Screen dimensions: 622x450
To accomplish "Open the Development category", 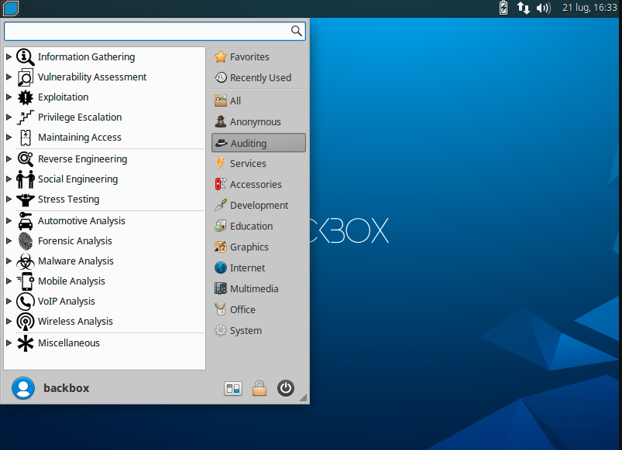I will [x=259, y=206].
